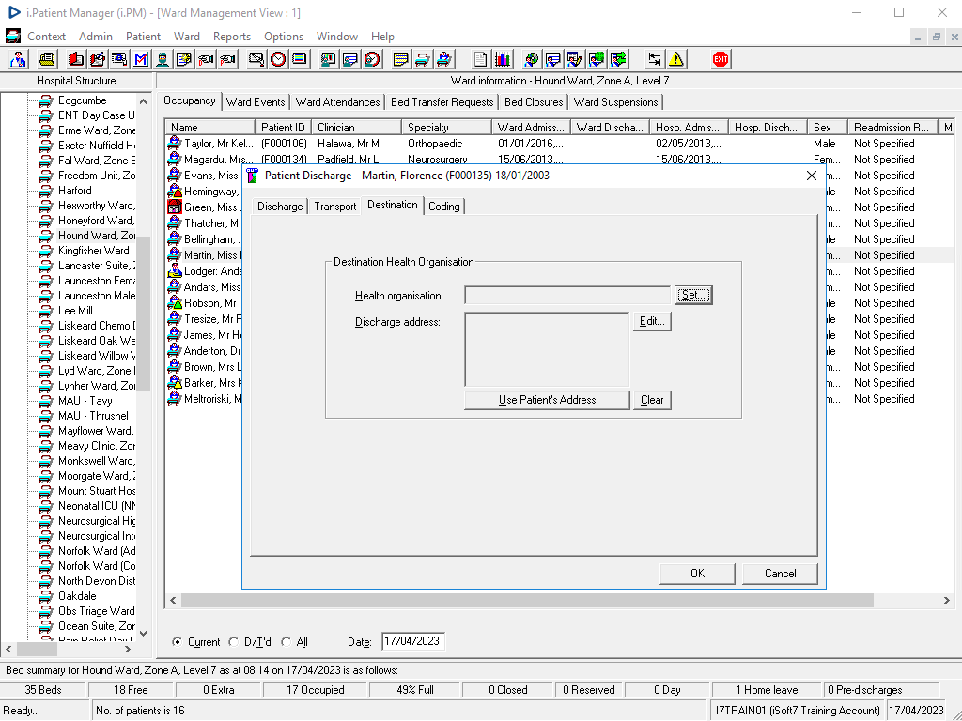Open the Ward Events tab
The height and width of the screenshot is (721, 962).
[256, 102]
